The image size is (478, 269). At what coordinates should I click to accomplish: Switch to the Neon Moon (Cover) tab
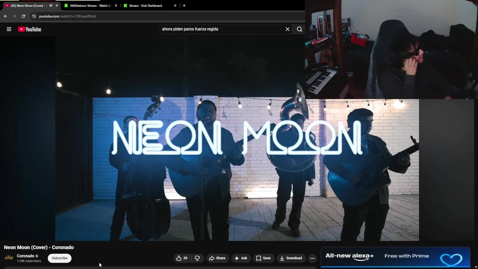click(30, 6)
